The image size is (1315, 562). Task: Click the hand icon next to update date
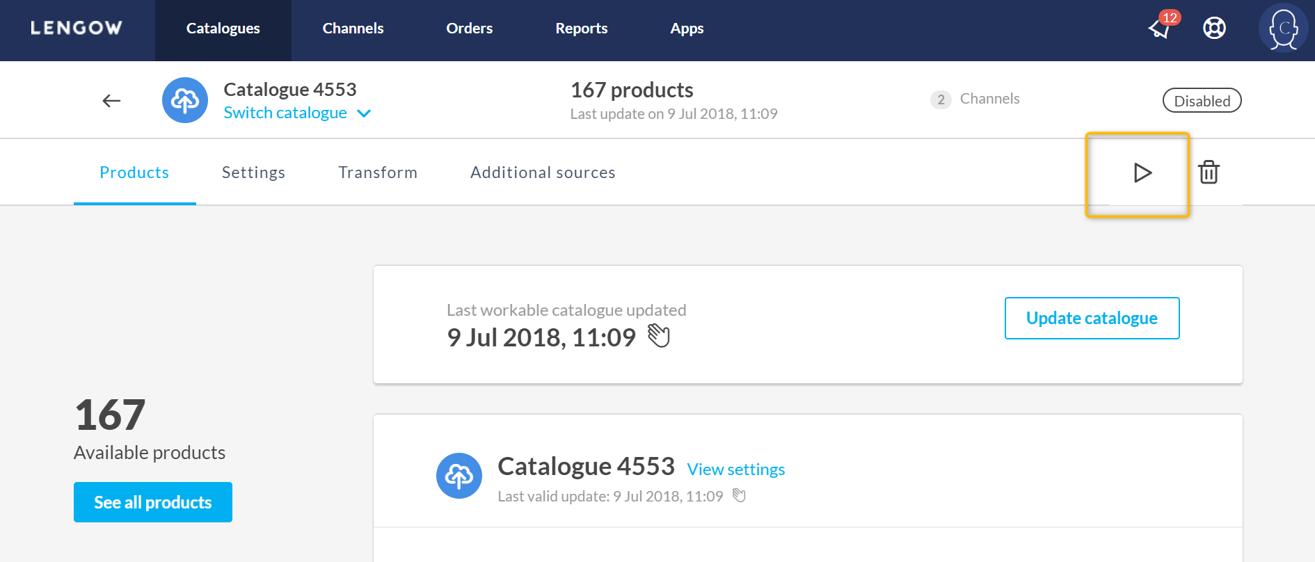658,336
